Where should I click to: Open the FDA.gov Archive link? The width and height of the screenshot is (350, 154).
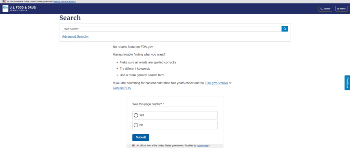(216, 83)
